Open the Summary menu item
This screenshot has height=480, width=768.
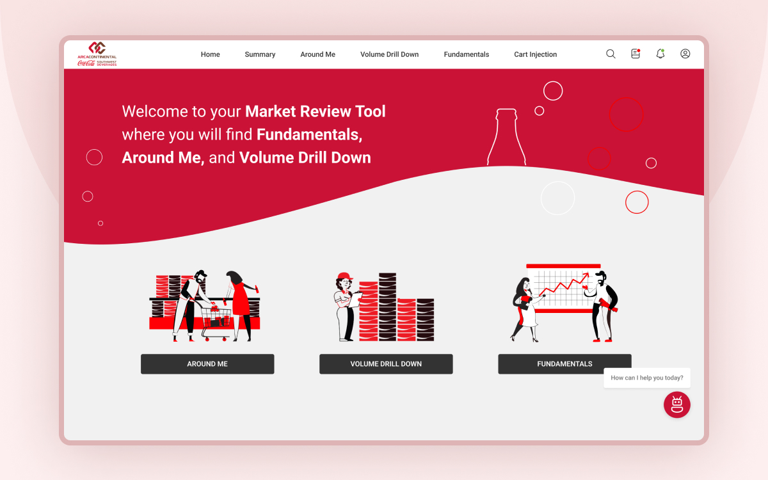tap(260, 54)
